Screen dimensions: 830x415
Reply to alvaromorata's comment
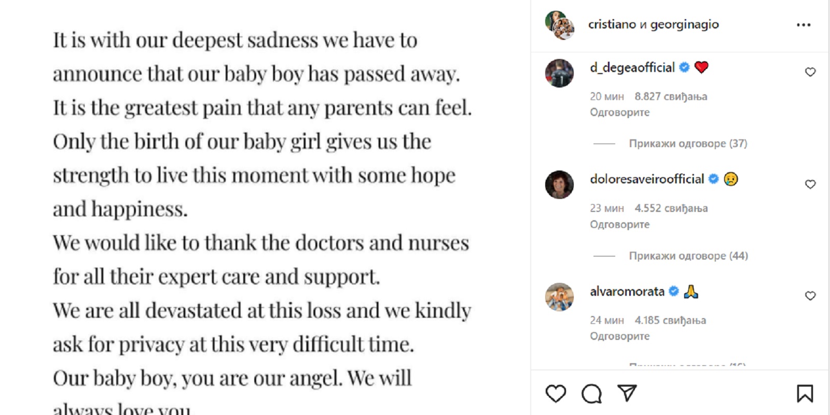coord(619,336)
